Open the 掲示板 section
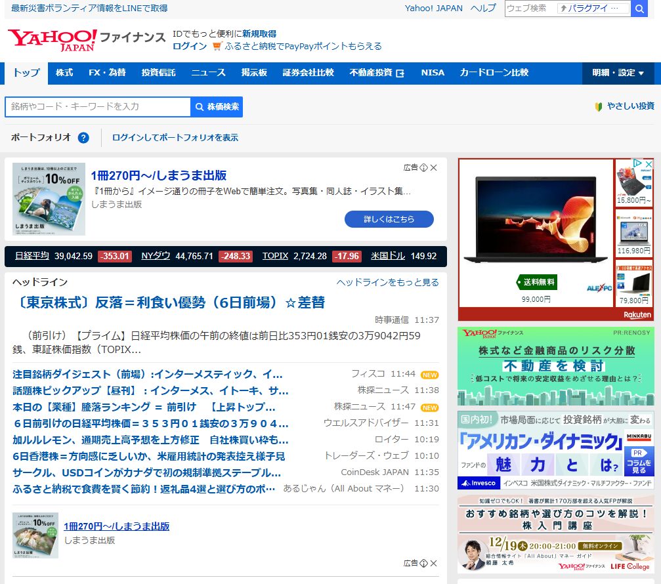661x584 pixels. [x=254, y=73]
